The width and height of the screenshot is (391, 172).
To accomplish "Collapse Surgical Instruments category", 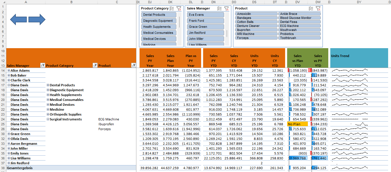I will (48, 119).
